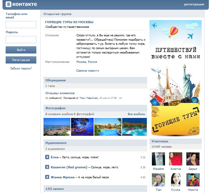212x193 pixels.
Task: Open the Москва location link
Action: pyautogui.click(x=81, y=62)
